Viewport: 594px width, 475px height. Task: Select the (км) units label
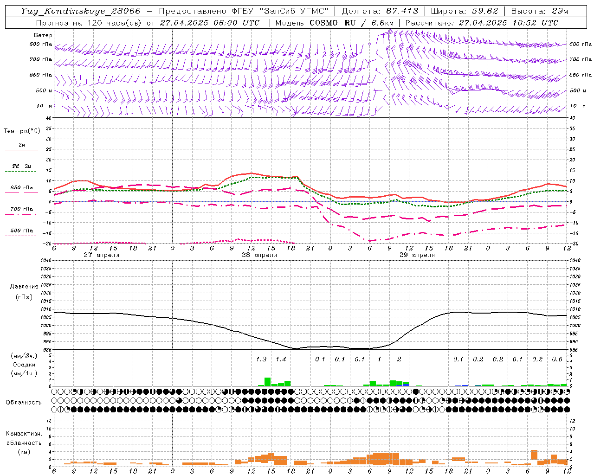[x=24, y=452]
